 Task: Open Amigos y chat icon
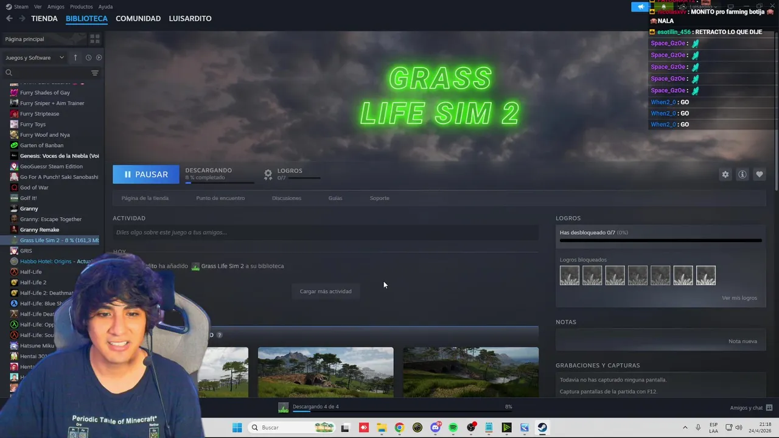(769, 408)
